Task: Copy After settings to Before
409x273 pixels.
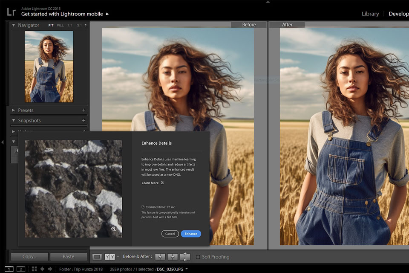Action: tap(173, 257)
